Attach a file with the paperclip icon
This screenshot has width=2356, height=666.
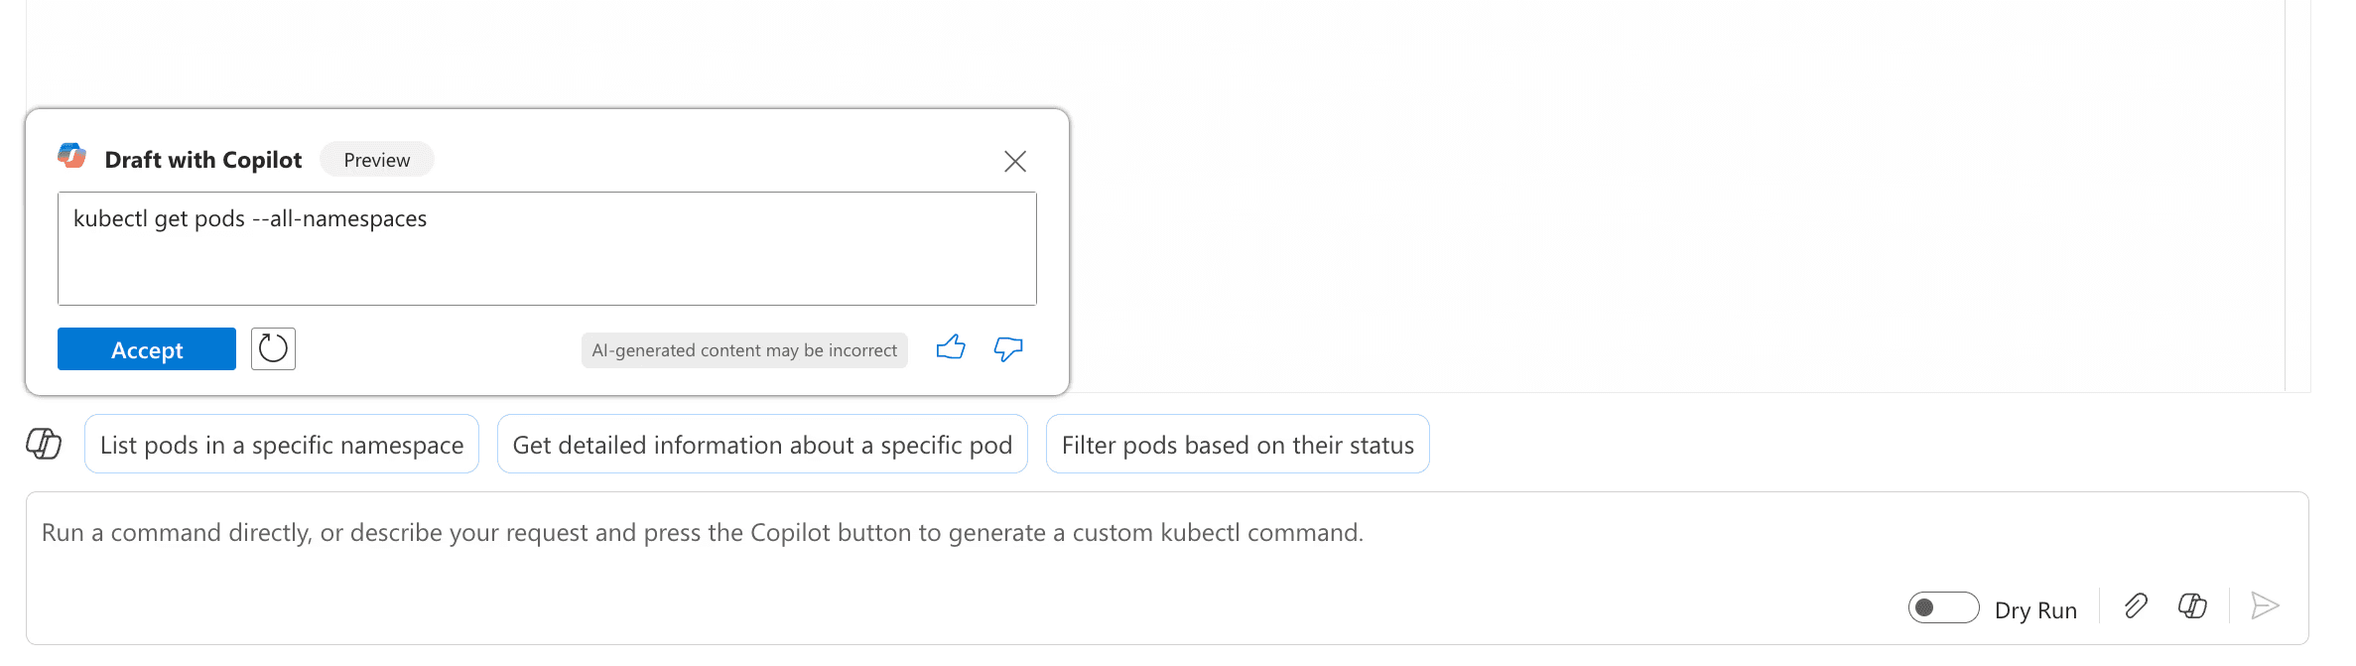(2136, 605)
